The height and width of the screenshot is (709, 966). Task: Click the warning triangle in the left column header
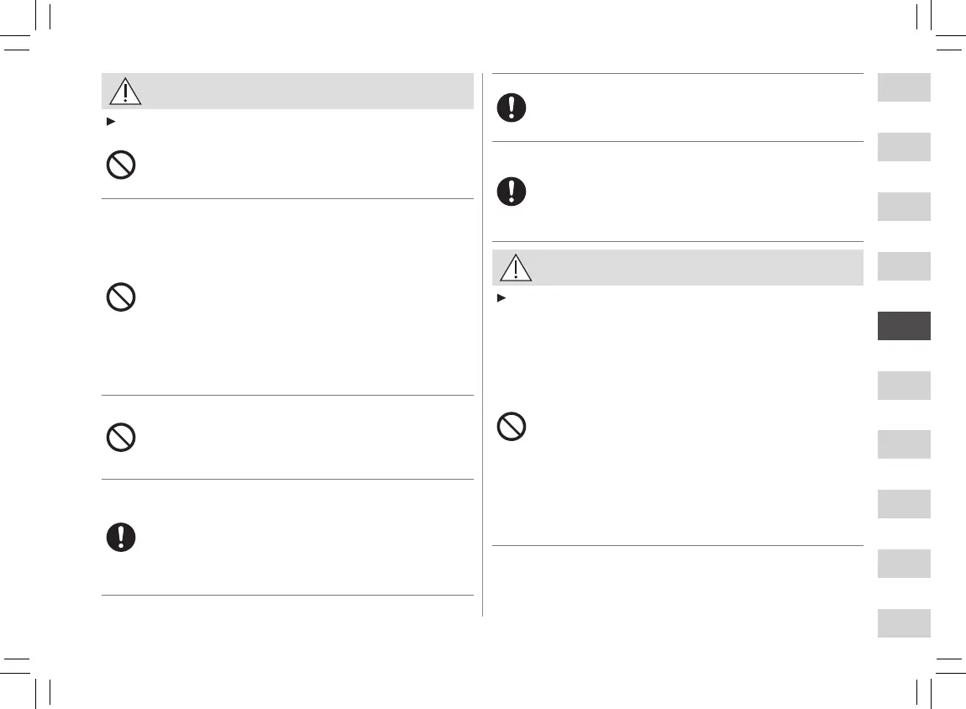pyautogui.click(x=125, y=91)
